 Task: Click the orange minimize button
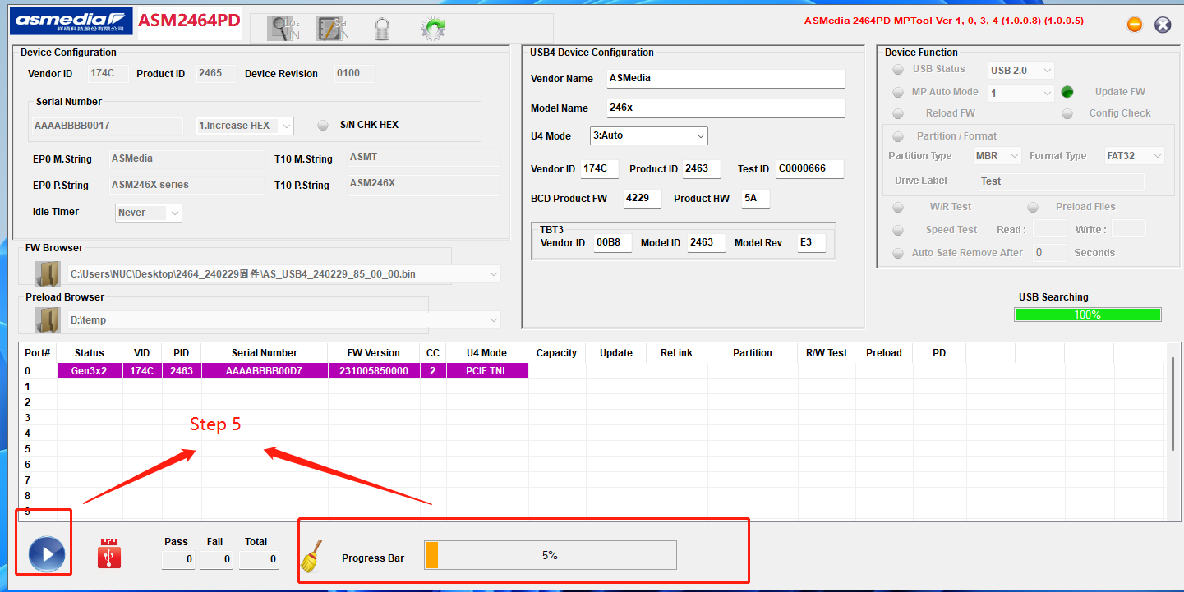(x=1135, y=25)
